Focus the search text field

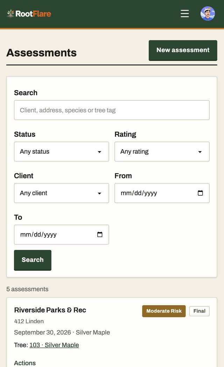[112, 110]
